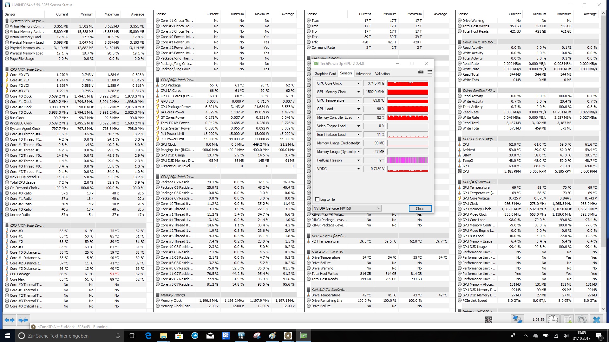Screen dimensions: 609x342
Task: Open fan control via the fan icon
Action: (488, 320)
